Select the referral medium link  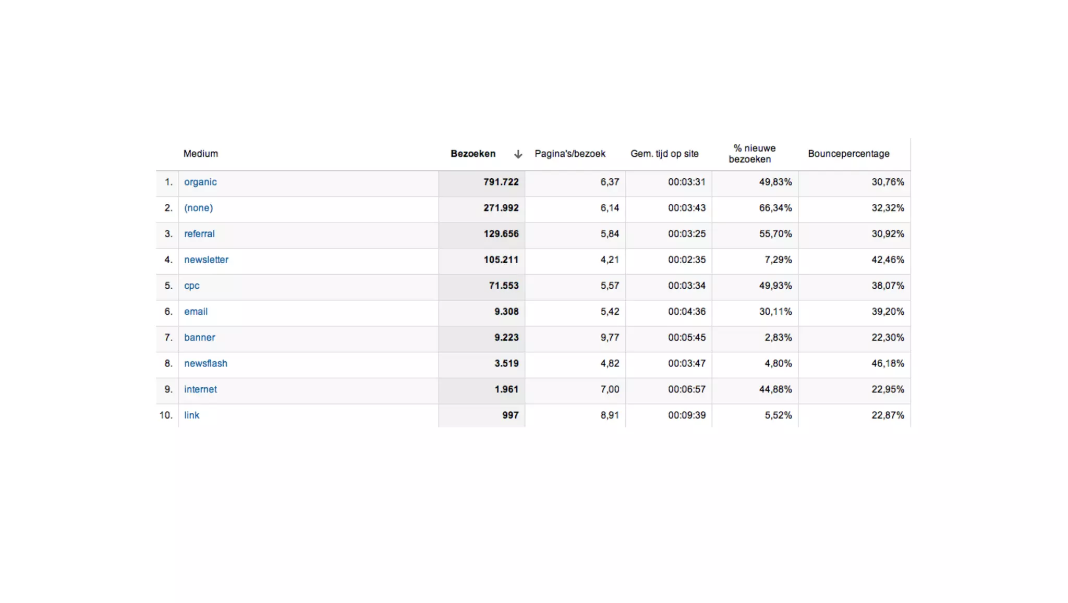click(199, 234)
